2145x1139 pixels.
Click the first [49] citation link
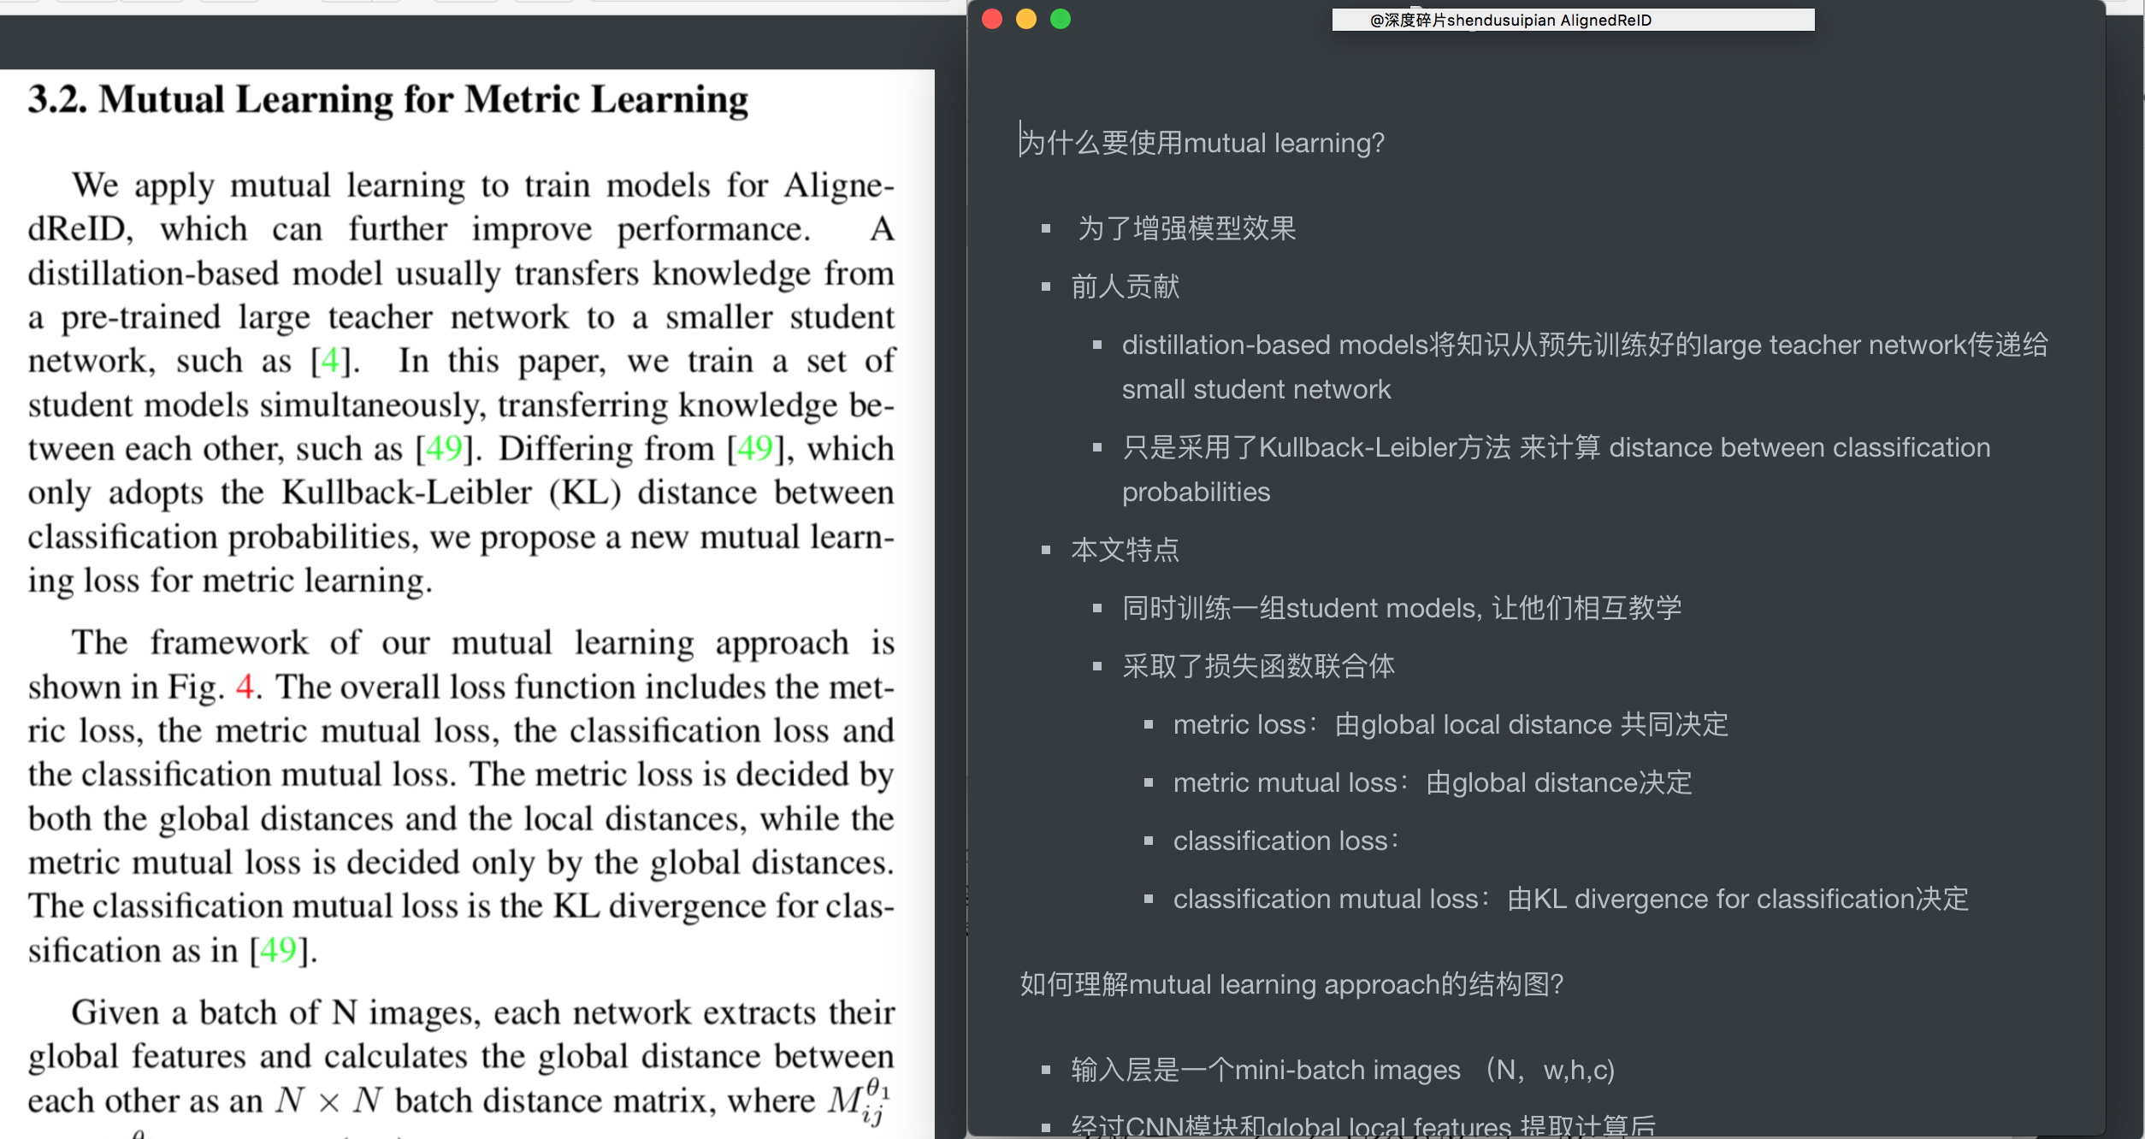446,447
